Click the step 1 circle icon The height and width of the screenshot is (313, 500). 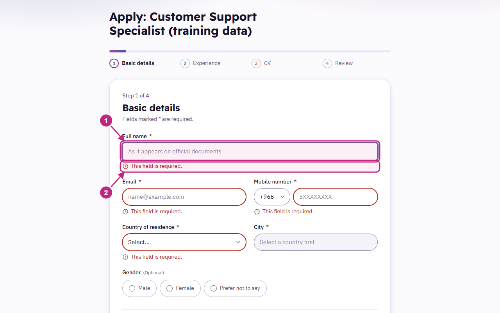pos(114,63)
